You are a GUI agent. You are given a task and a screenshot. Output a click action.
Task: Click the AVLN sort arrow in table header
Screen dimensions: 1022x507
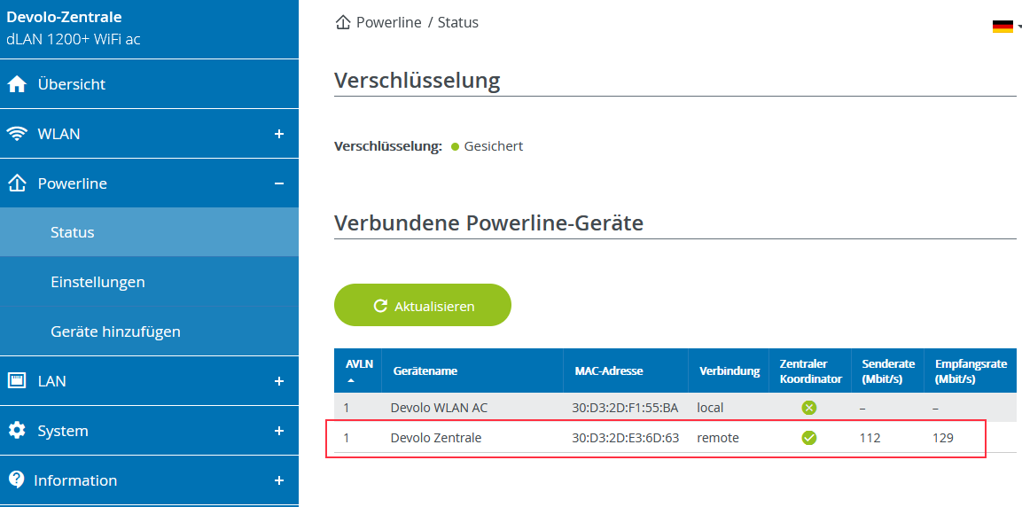pyautogui.click(x=351, y=380)
